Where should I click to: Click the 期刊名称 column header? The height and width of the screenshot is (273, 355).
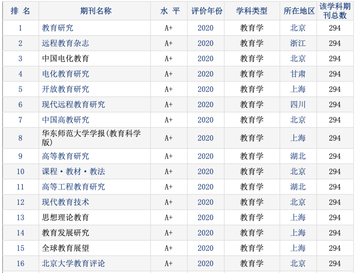96,11
